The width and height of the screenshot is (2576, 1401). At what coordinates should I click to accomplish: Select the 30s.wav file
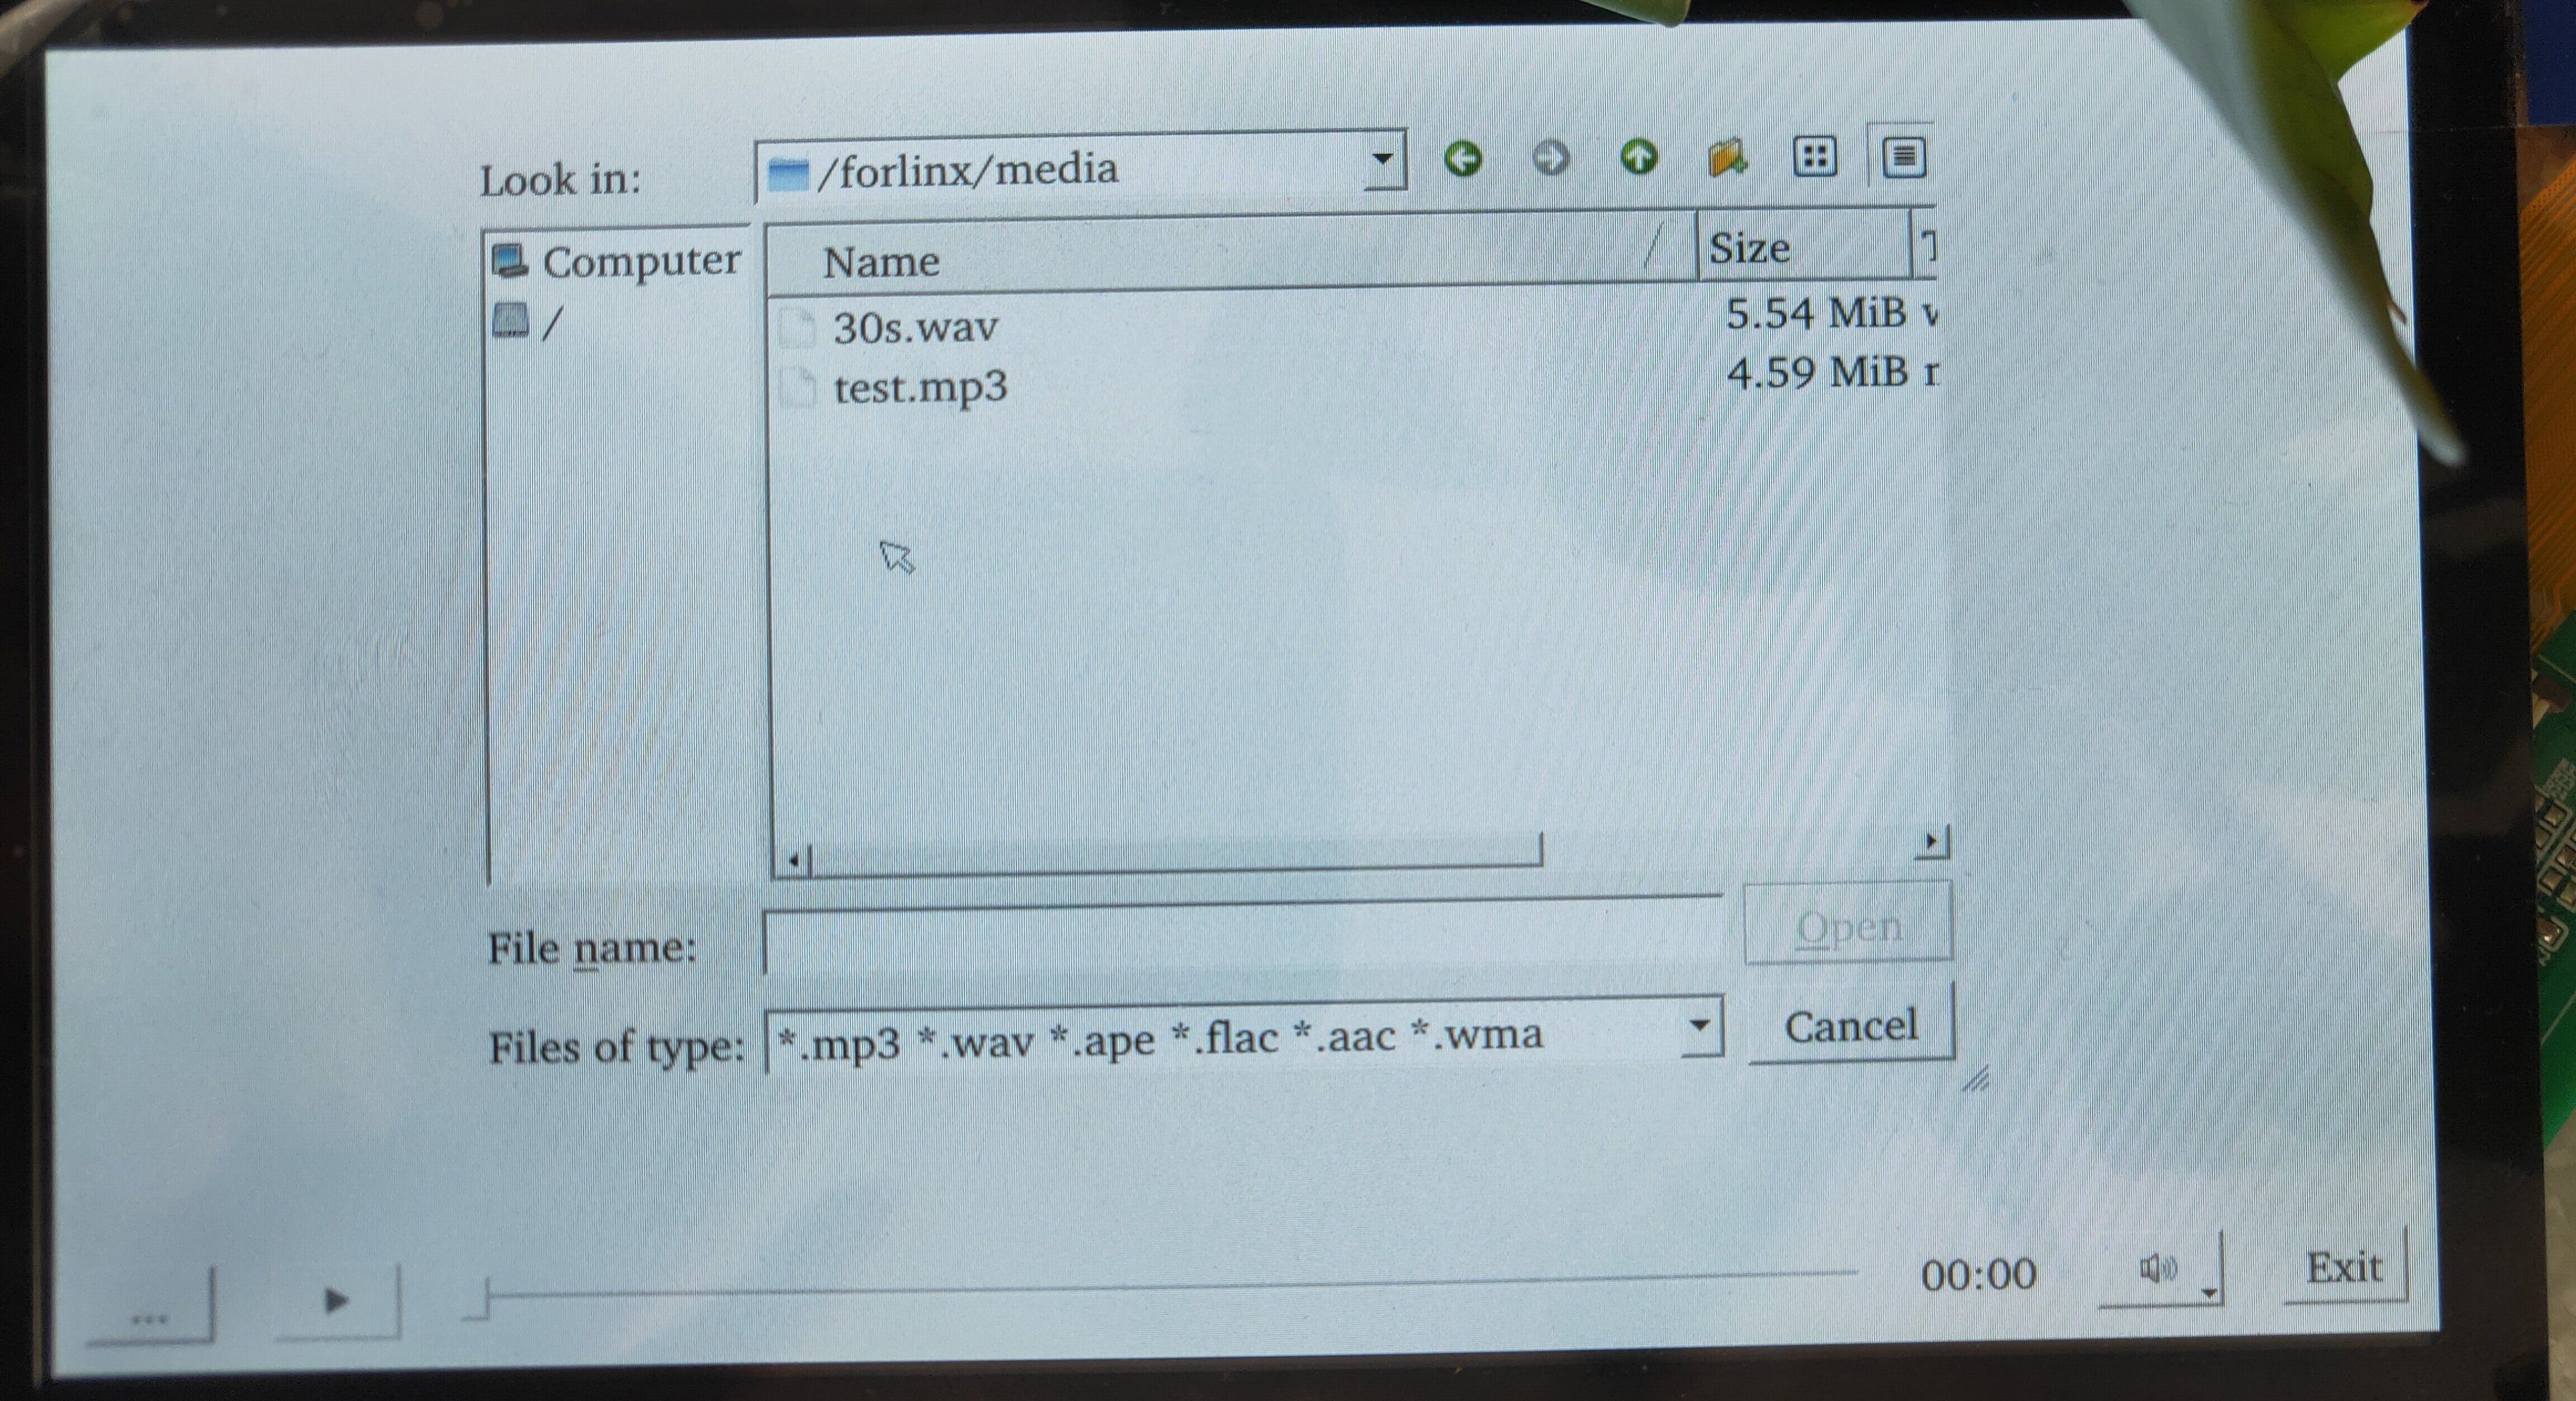pyautogui.click(x=914, y=328)
